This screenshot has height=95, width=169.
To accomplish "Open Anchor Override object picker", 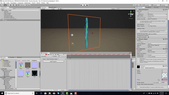I will point(167,19).
